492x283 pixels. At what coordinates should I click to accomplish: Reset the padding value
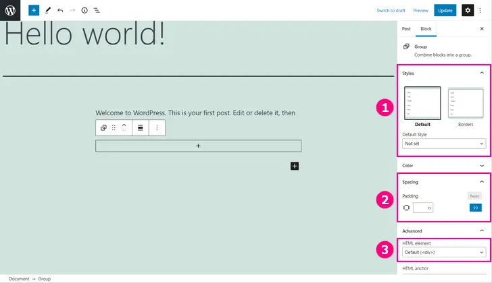[x=474, y=196]
